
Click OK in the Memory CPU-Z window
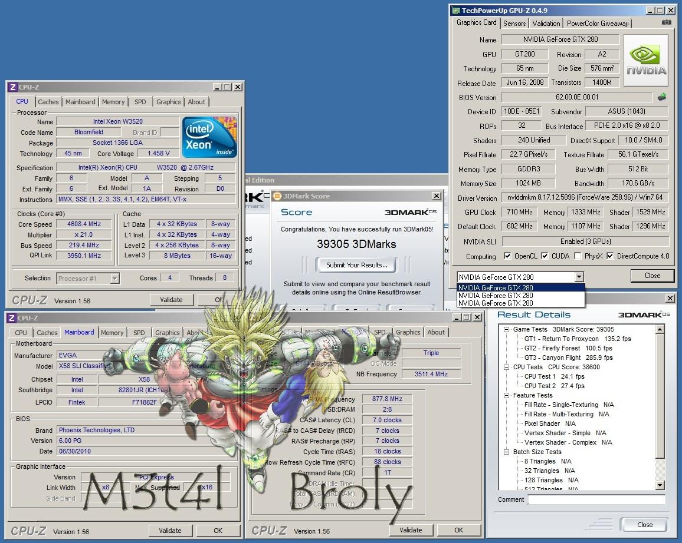coord(458,530)
